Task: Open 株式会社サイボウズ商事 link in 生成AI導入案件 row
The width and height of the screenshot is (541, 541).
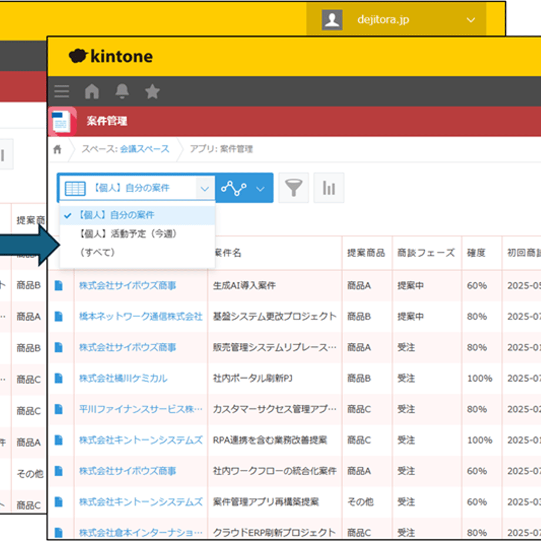Action: 128,286
